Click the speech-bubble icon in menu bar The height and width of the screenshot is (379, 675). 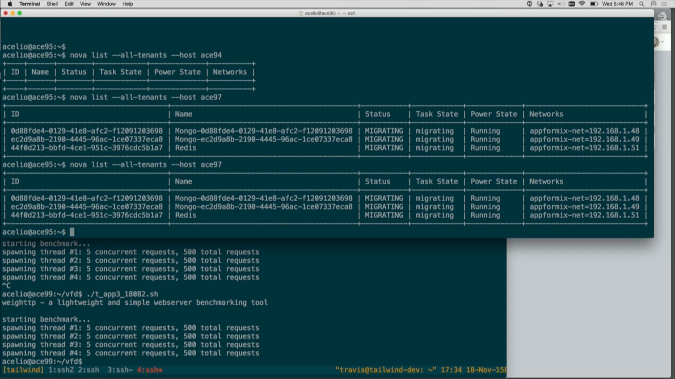point(529,4)
